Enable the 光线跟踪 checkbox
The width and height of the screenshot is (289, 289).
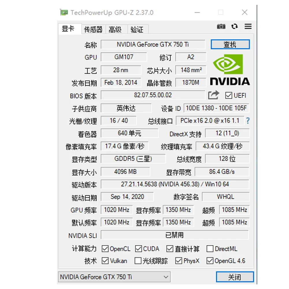coord(138,261)
